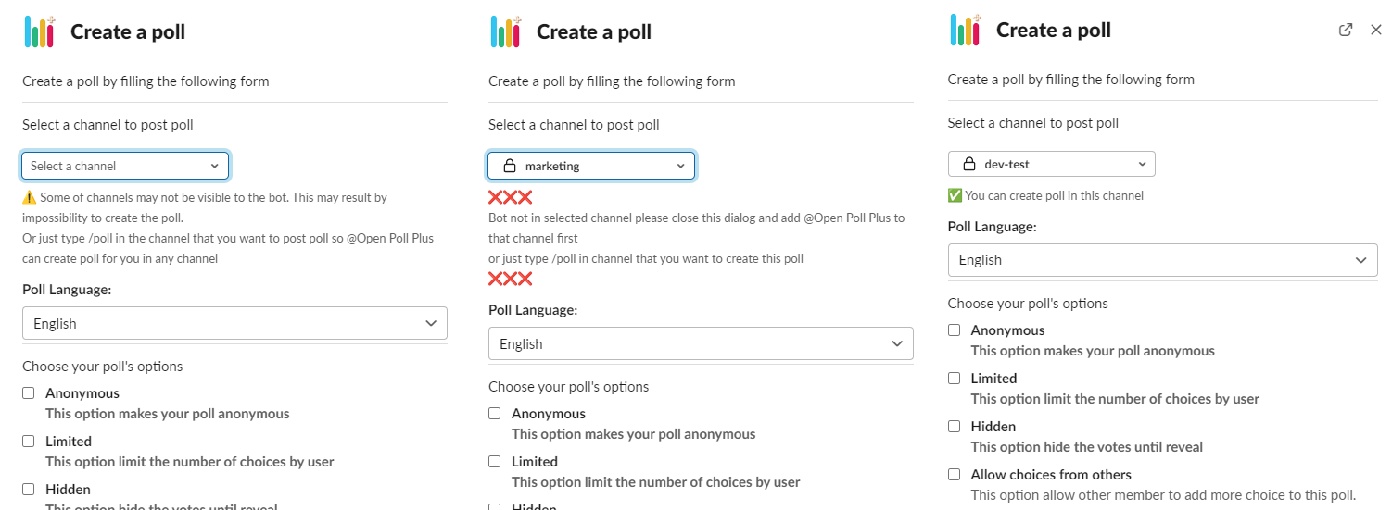Enable Anonymous in the dialog with no channel selected
Image resolution: width=1392 pixels, height=510 pixels.
[x=29, y=393]
